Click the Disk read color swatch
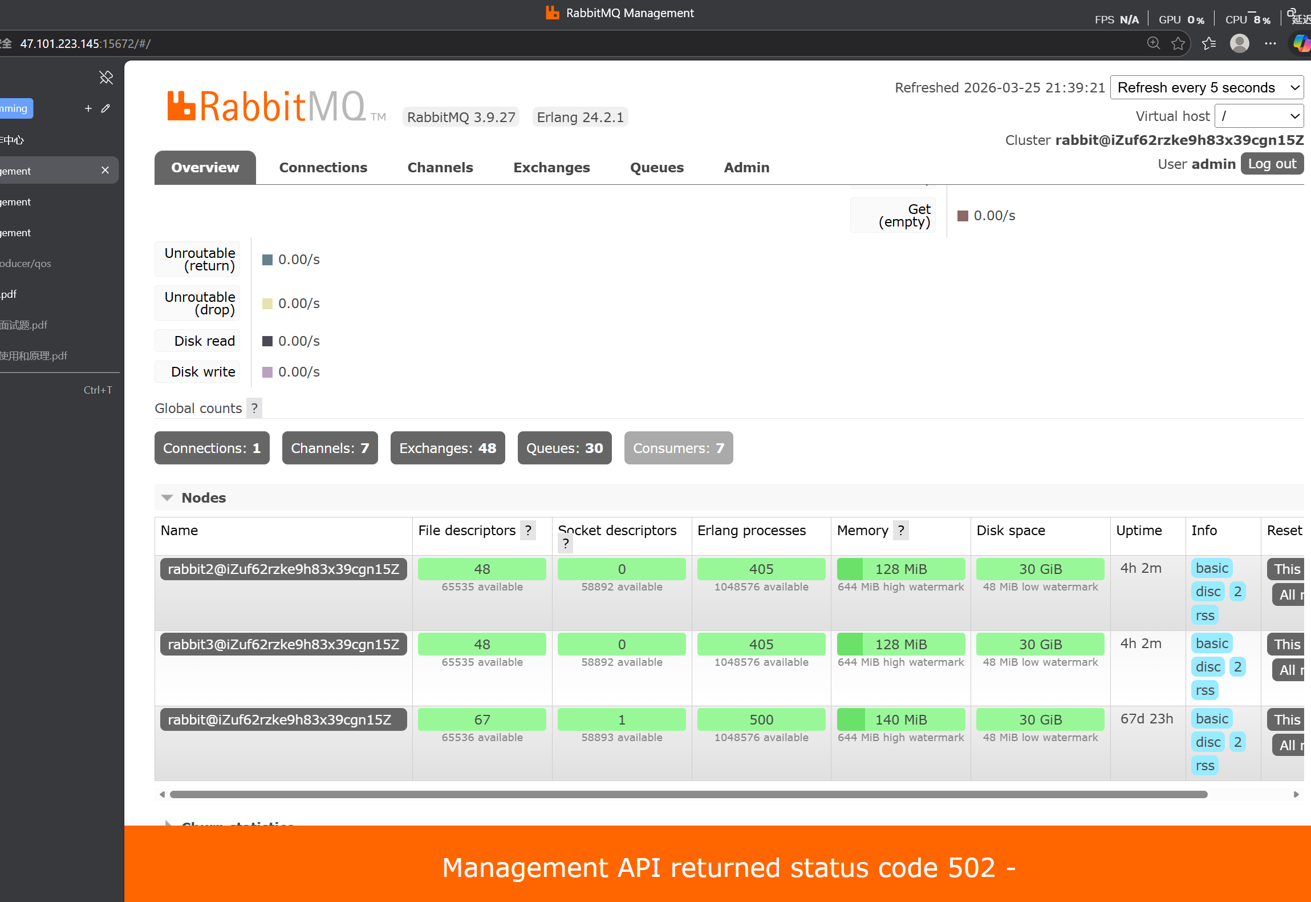This screenshot has height=902, width=1311. click(267, 341)
